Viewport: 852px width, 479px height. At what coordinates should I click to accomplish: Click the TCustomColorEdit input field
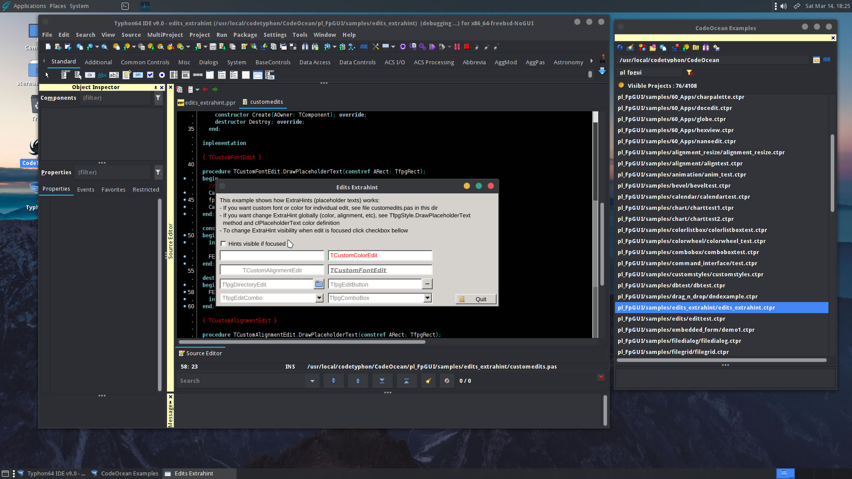[x=380, y=255]
